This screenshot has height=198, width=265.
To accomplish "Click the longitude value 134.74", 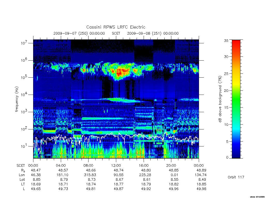I will pos(200,175).
